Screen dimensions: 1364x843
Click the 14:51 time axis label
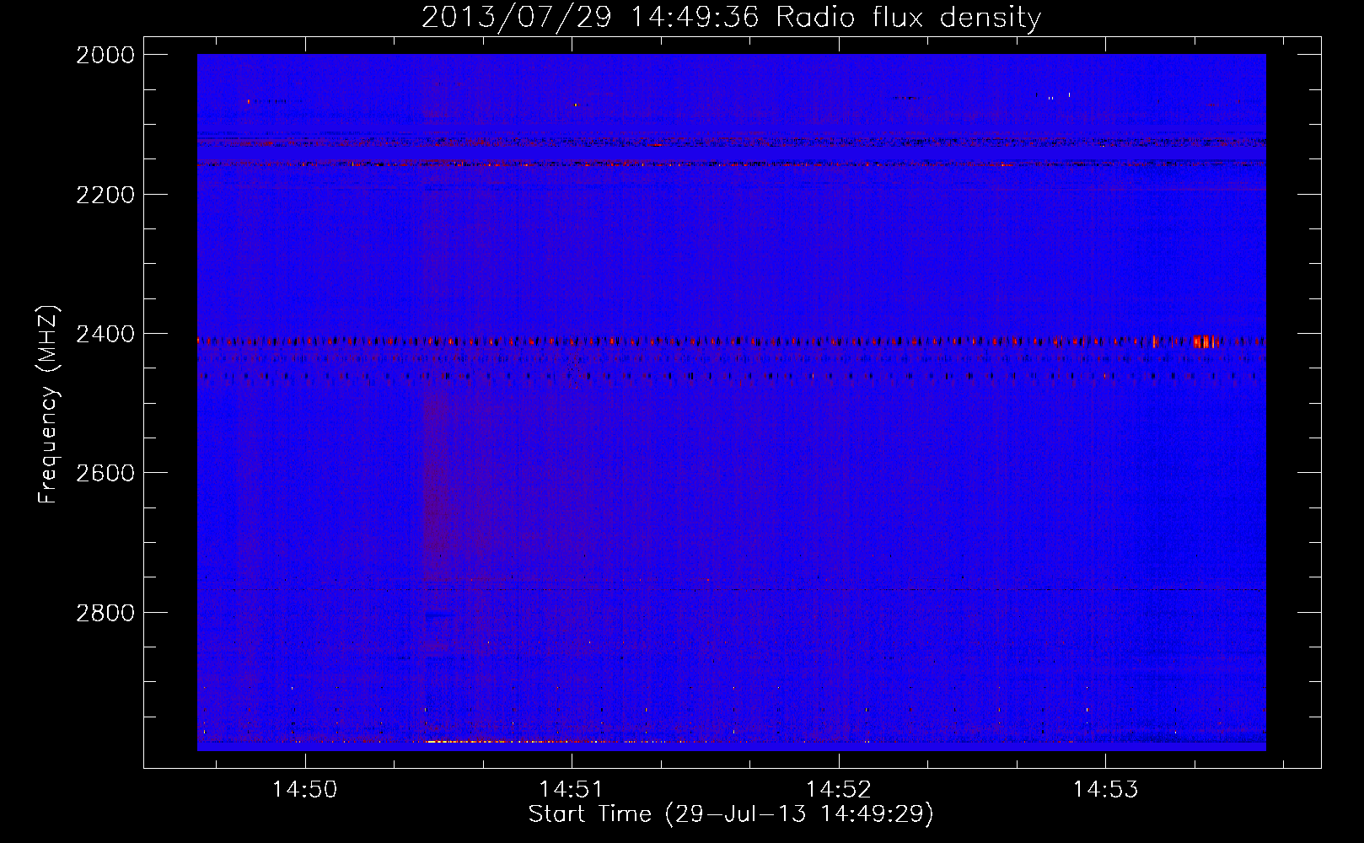572,789
